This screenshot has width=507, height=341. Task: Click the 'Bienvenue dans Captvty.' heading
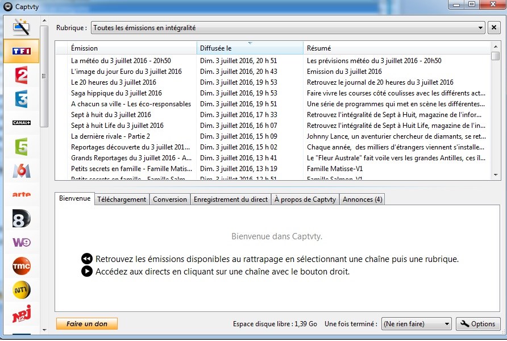(x=277, y=236)
